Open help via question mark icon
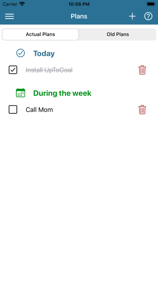 click(148, 16)
